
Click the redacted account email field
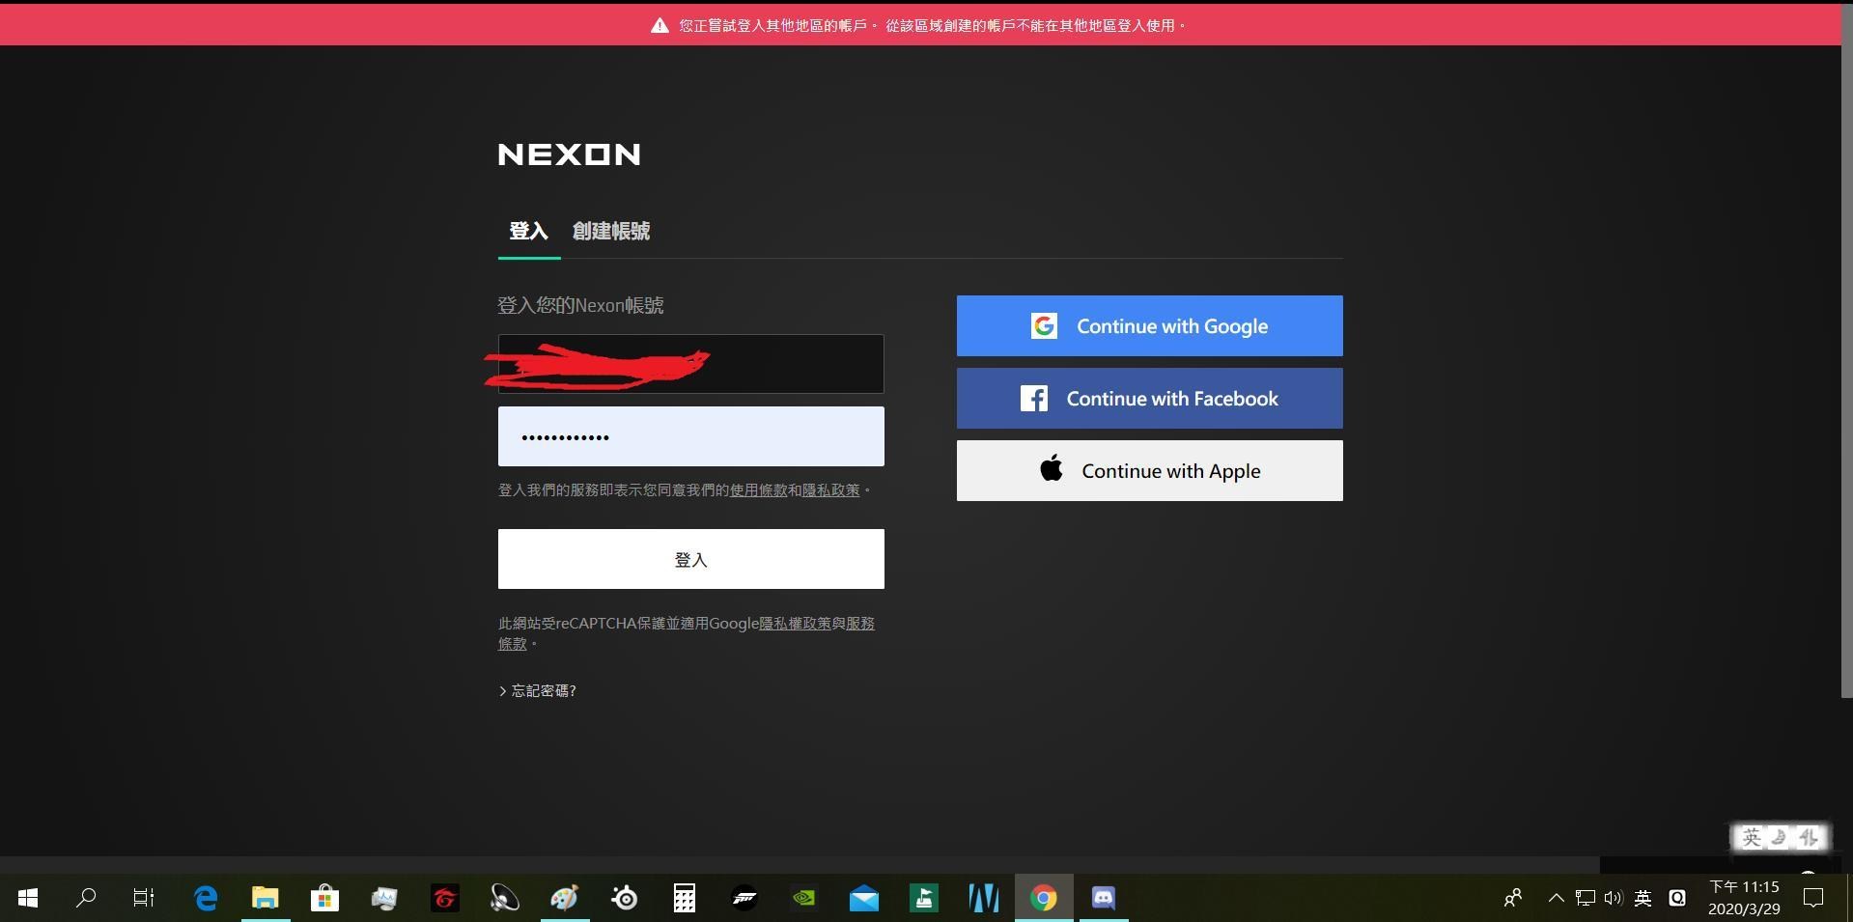690,364
